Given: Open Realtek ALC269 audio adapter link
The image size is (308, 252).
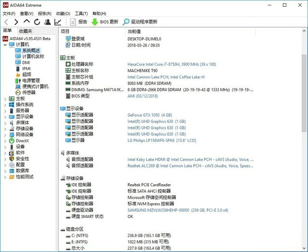Looking at the screenshot, I should click(191, 166).
